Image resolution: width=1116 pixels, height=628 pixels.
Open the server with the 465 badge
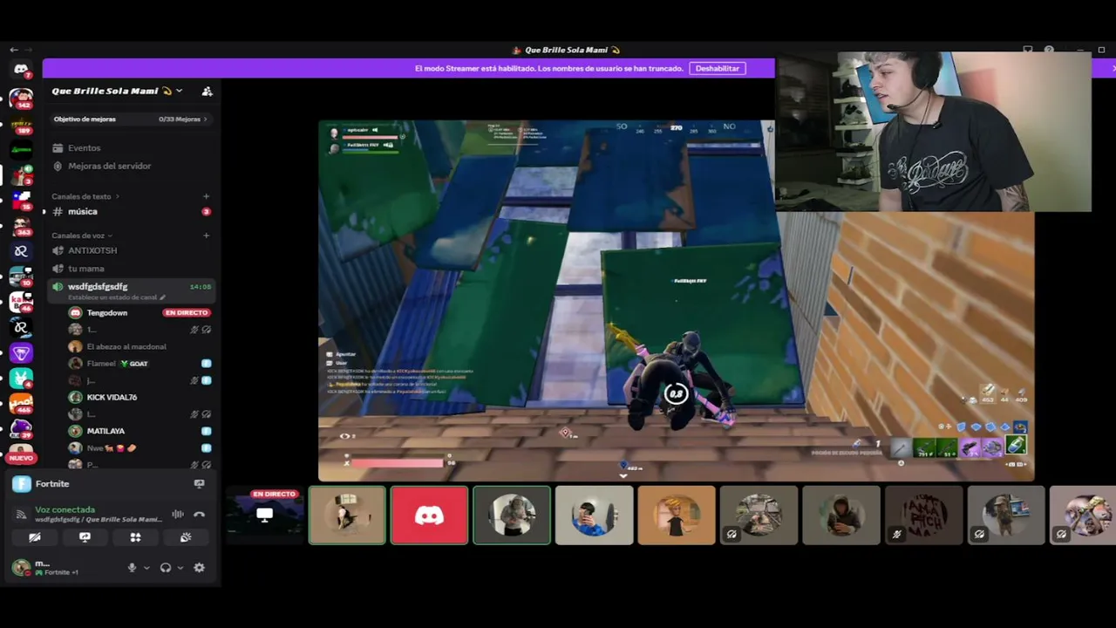click(x=21, y=403)
